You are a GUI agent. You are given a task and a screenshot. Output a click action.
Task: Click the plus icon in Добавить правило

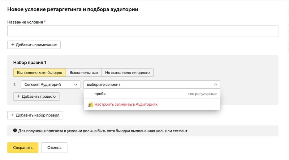tap(19, 97)
